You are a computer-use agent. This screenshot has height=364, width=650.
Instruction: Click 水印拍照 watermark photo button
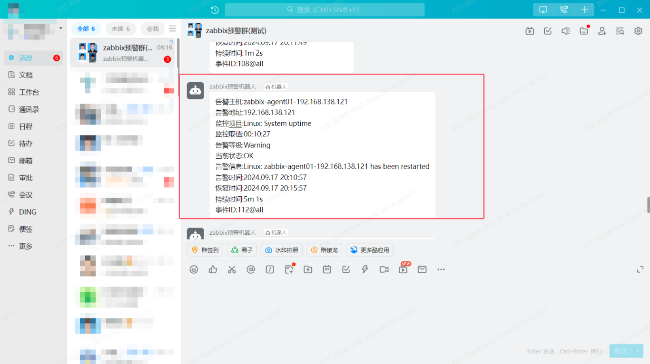pos(282,250)
